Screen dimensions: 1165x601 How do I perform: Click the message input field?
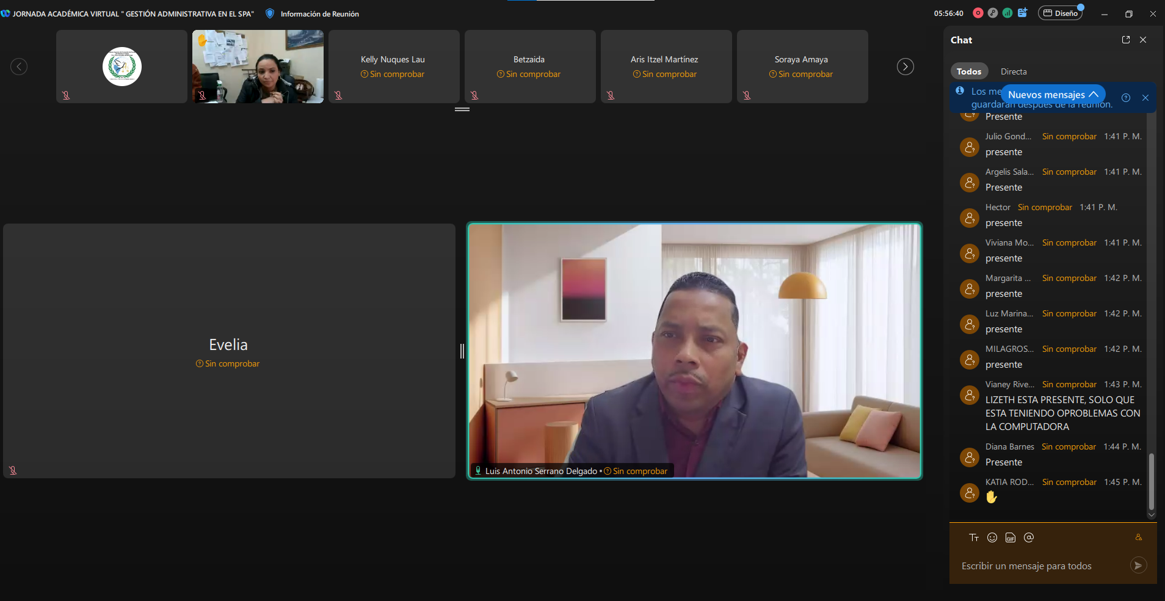coord(1041,566)
